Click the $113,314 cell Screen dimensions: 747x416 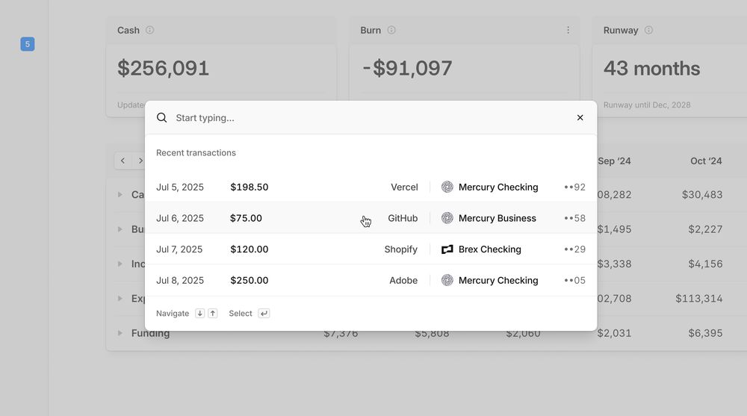click(699, 298)
